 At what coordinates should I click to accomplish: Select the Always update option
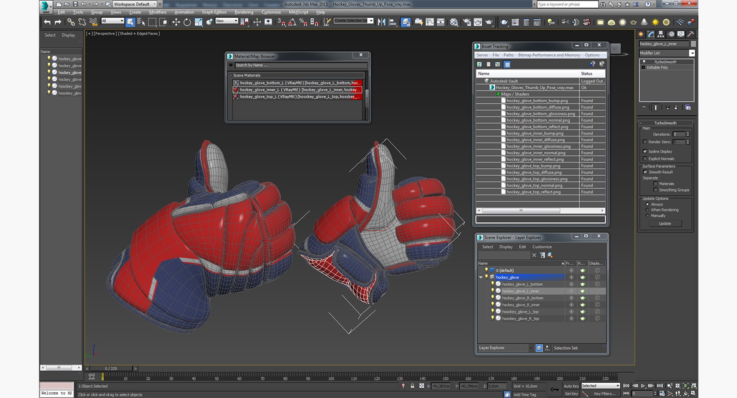pyautogui.click(x=647, y=204)
